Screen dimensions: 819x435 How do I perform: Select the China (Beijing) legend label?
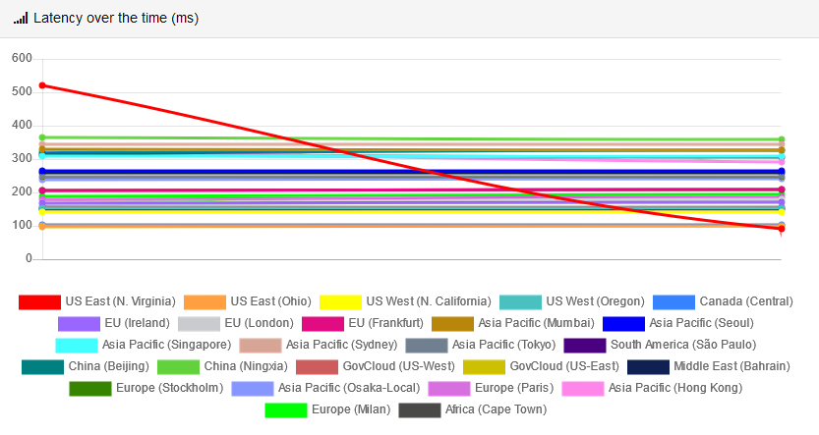click(108, 366)
